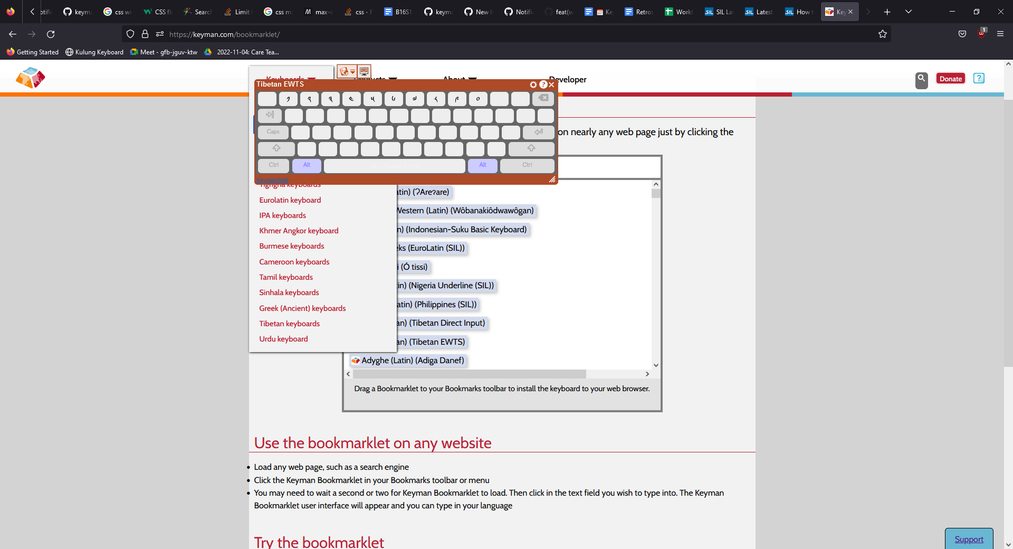
Task: Open the Keyman keyboard selector dropdown
Action: [347, 71]
